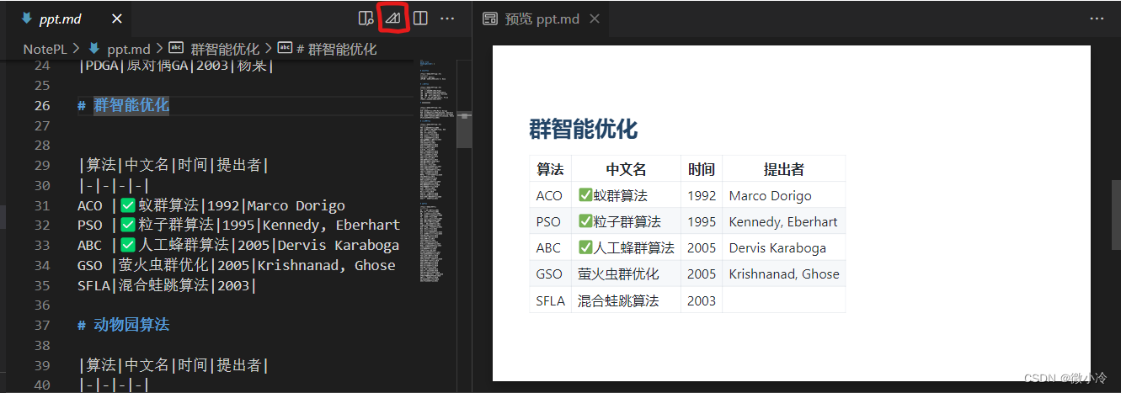The image size is (1121, 393).
Task: Click the # 群智能优化 breadcrumb symbol
Action: pos(336,49)
